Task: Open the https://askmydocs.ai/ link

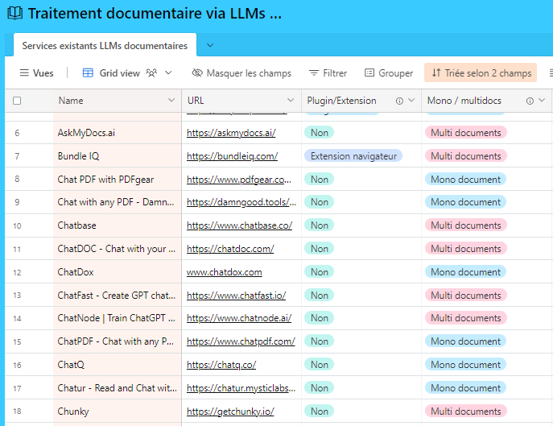Action: (x=231, y=133)
